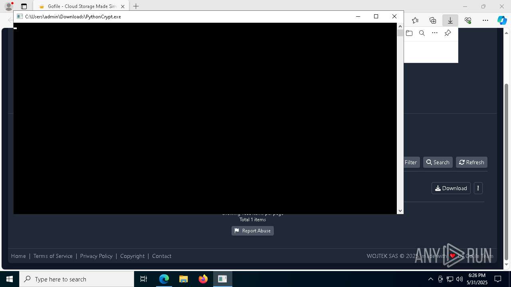
Task: Maximize the PythonCrypt.exe console window
Action: pyautogui.click(x=376, y=16)
